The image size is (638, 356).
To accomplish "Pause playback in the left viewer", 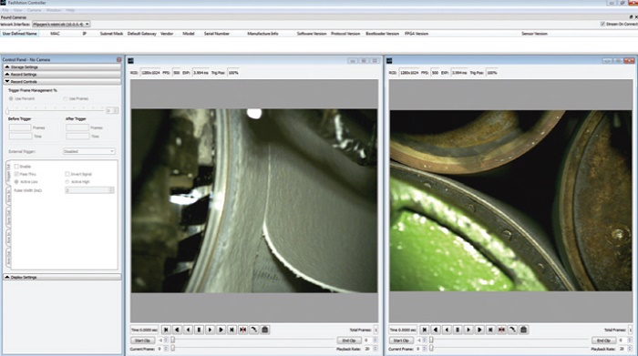I will coord(199,330).
